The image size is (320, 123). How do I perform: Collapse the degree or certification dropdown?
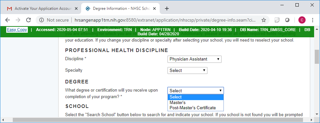tap(196, 91)
